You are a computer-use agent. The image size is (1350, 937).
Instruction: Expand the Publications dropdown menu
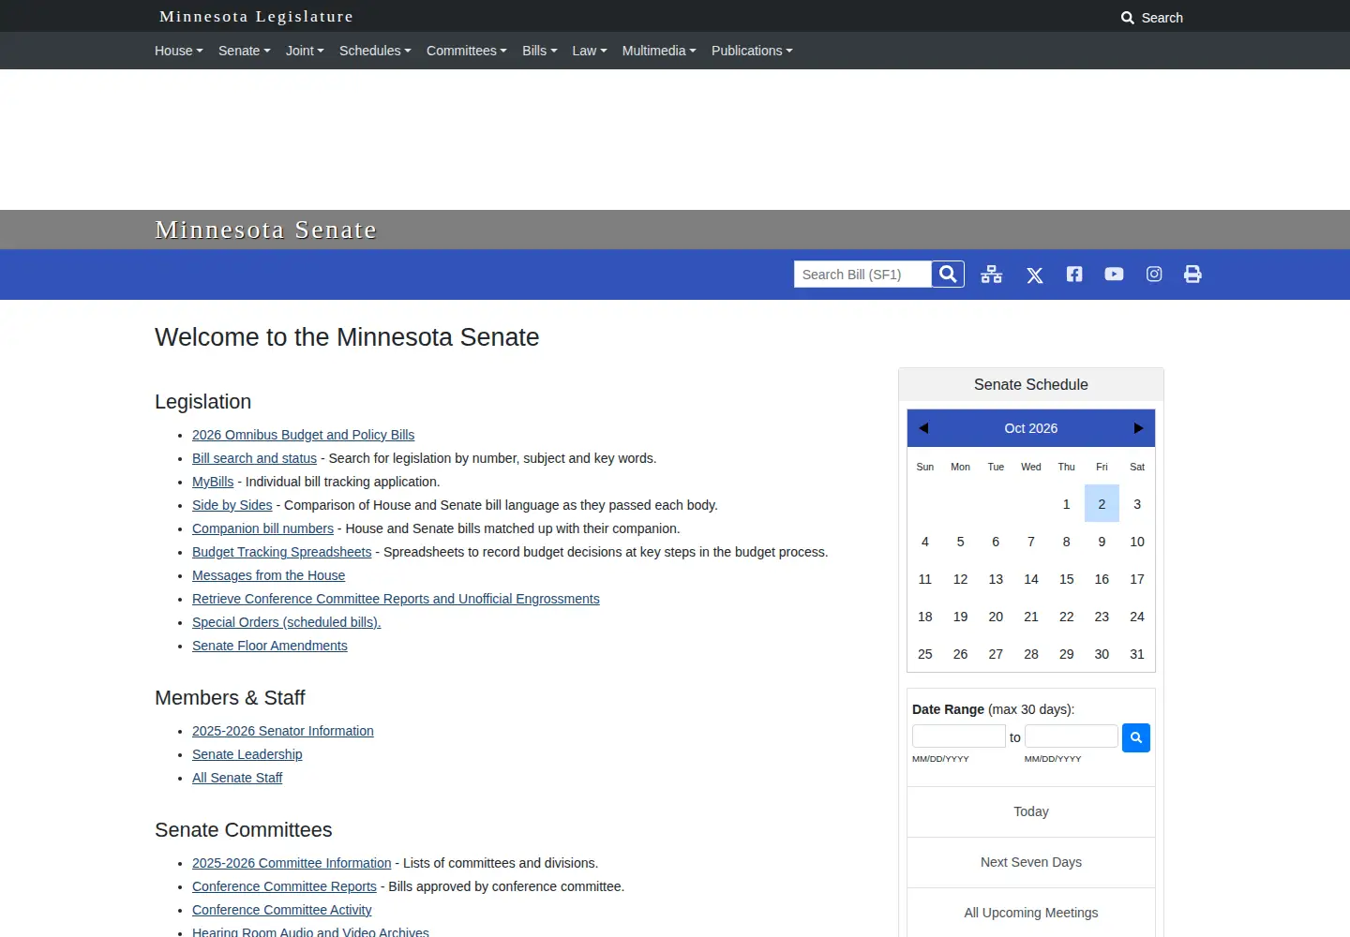[752, 51]
